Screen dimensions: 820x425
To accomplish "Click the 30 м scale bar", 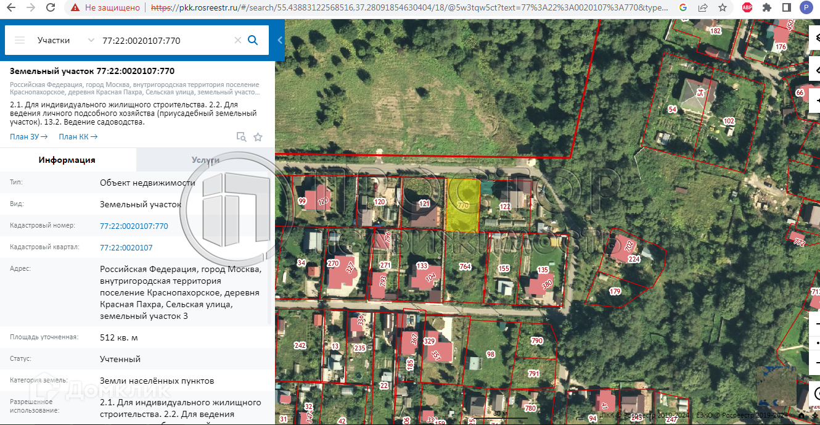I will point(500,415).
